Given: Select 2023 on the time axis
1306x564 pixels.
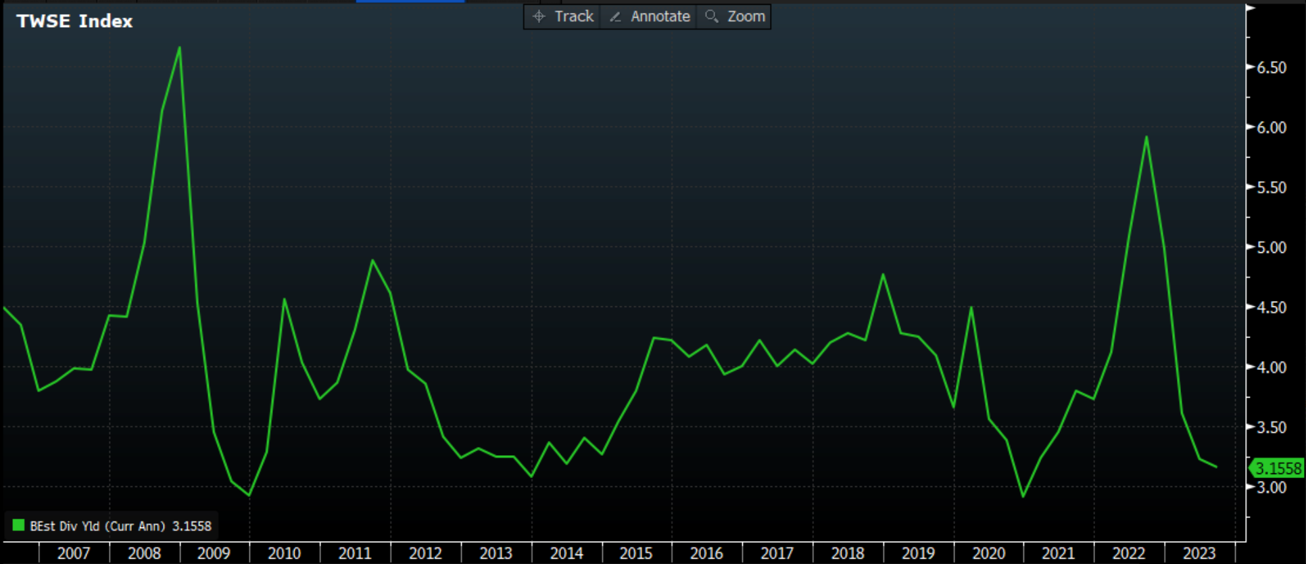Looking at the screenshot, I should [x=1199, y=553].
